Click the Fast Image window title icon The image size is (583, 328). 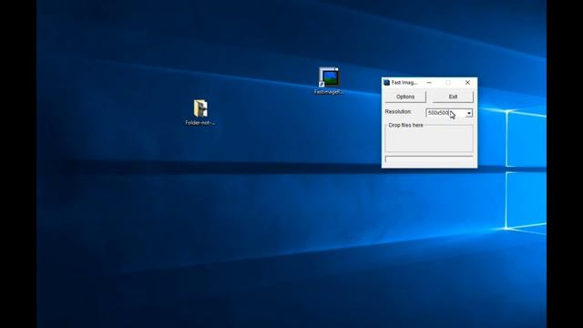click(x=386, y=83)
